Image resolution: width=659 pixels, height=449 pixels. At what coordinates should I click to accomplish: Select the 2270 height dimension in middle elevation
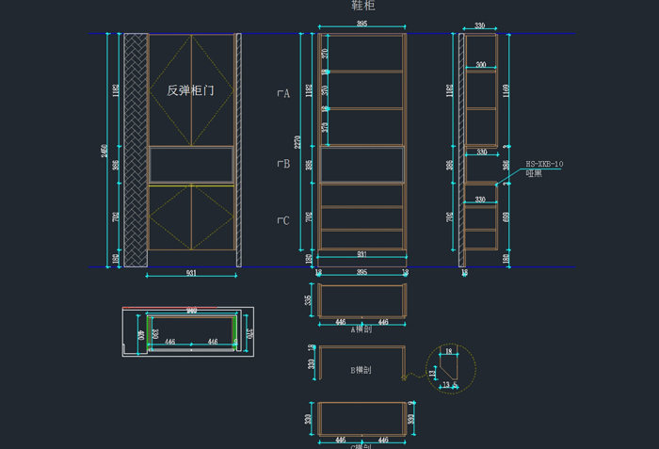298,143
